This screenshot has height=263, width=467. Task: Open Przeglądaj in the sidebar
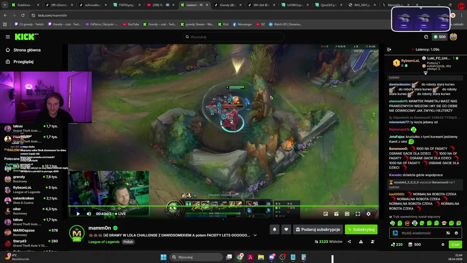[x=19, y=62]
